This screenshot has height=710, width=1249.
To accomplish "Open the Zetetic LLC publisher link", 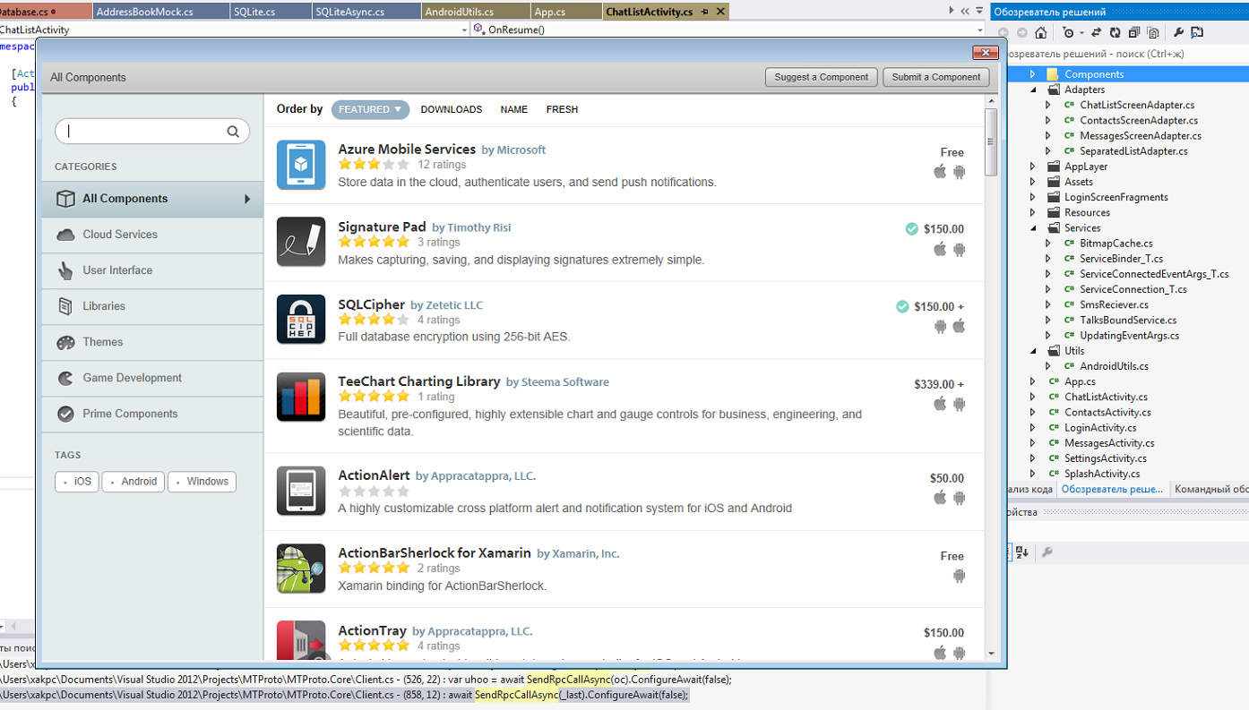I will pyautogui.click(x=453, y=305).
